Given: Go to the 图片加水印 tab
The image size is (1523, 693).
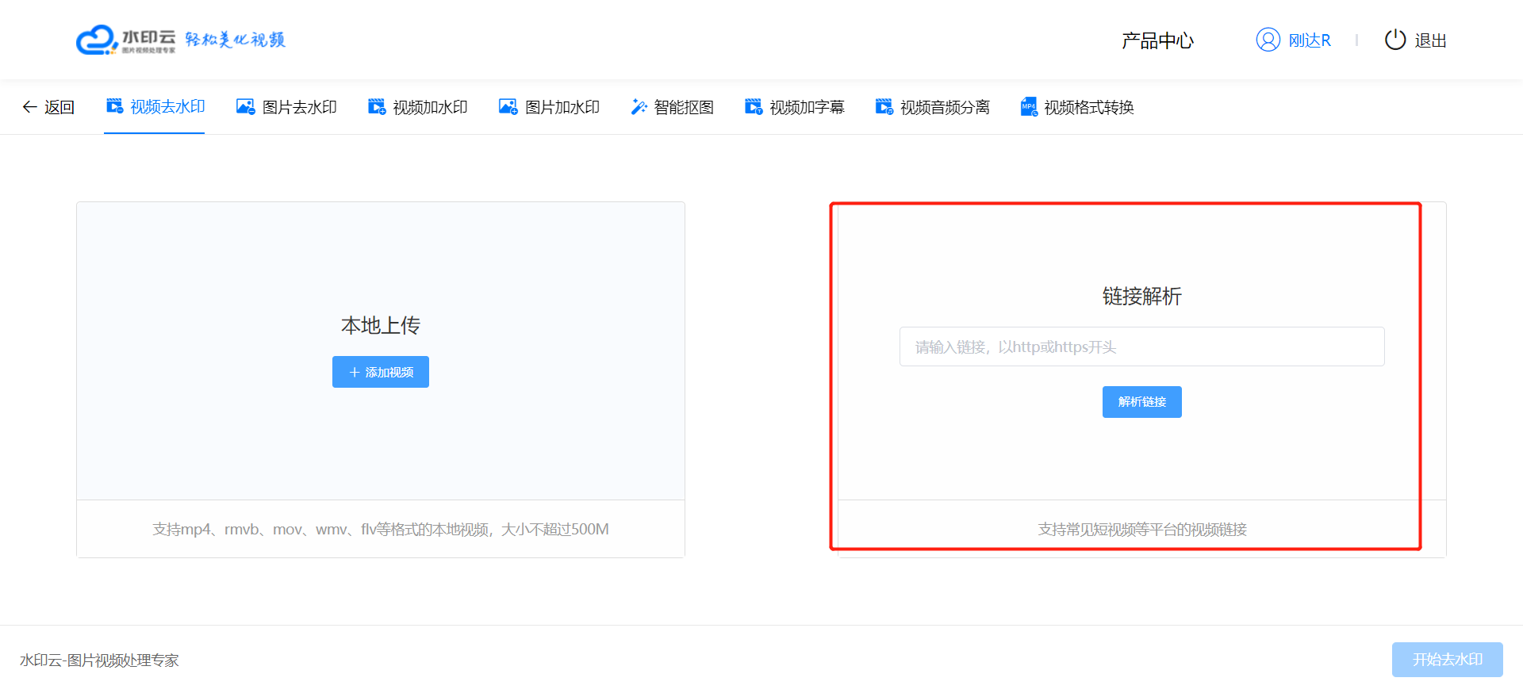Looking at the screenshot, I should point(549,107).
